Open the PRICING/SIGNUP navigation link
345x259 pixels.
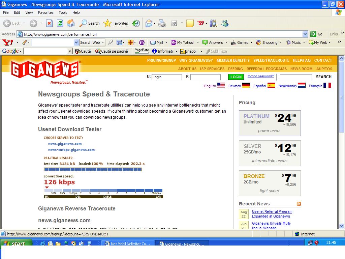(x=161, y=60)
